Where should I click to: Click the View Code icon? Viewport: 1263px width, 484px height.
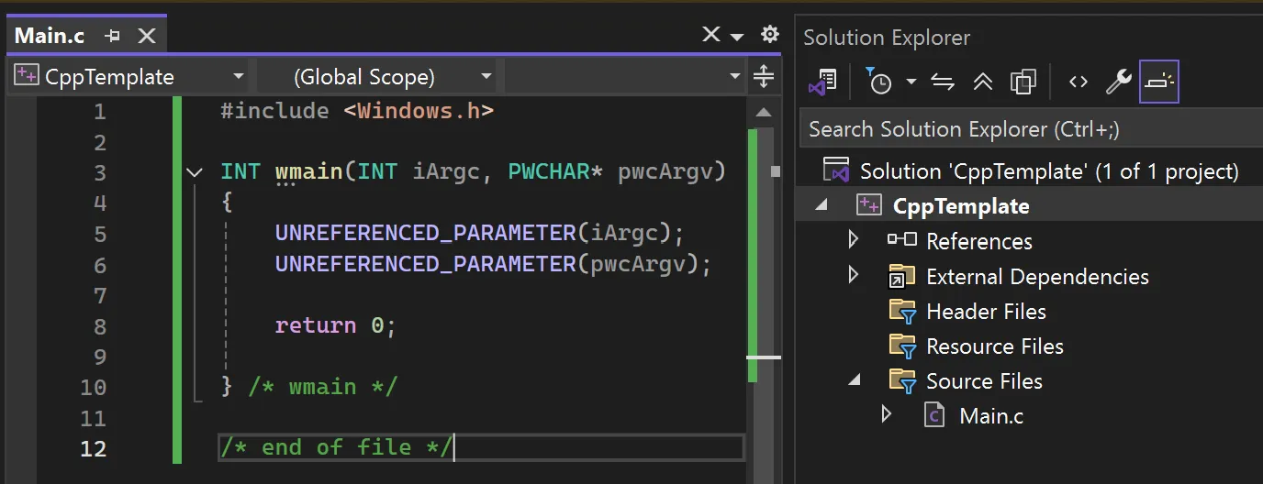[1079, 82]
